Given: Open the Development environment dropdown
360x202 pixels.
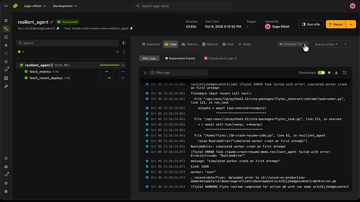Looking at the screenshot, I should 65,6.
